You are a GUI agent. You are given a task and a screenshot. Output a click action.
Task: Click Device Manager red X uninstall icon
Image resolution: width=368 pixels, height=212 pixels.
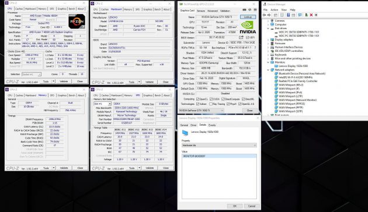point(311,15)
